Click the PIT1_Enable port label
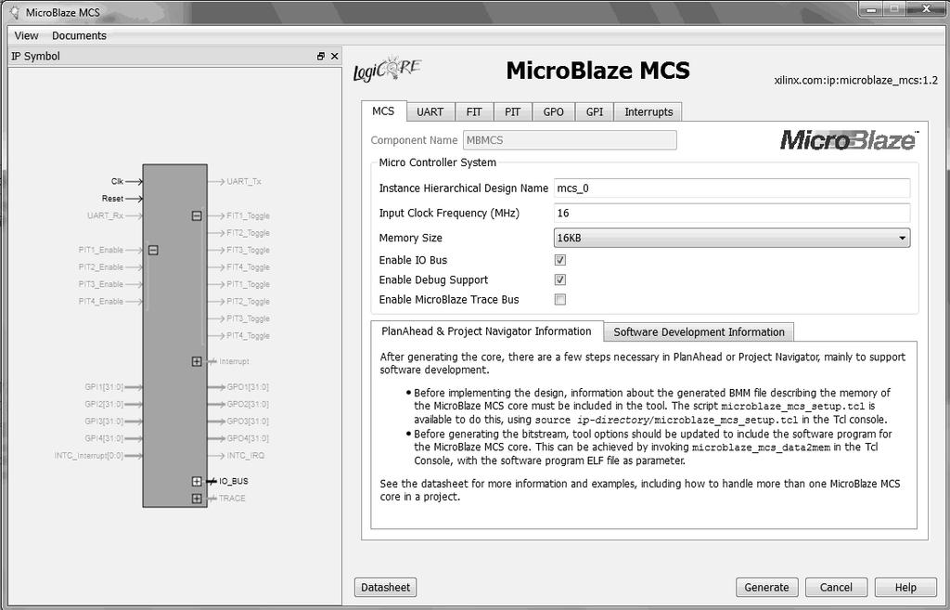Image resolution: width=950 pixels, height=610 pixels. click(x=101, y=250)
